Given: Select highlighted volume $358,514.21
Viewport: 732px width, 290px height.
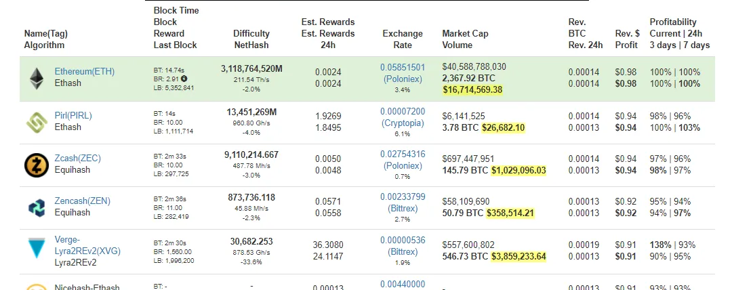Looking at the screenshot, I should pos(510,213).
